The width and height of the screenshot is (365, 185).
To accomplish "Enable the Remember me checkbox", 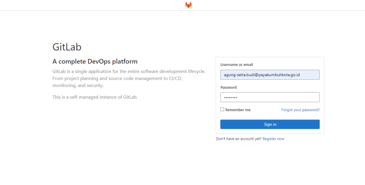I will pos(222,109).
